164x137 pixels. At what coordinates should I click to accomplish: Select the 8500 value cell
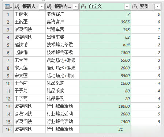[105, 76]
